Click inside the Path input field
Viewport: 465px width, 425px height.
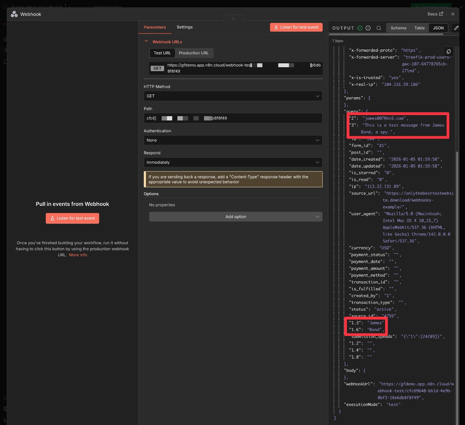tap(233, 118)
